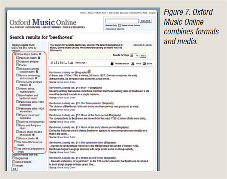Jump to last results page 120
This screenshot has width=227, height=179.
71,63
